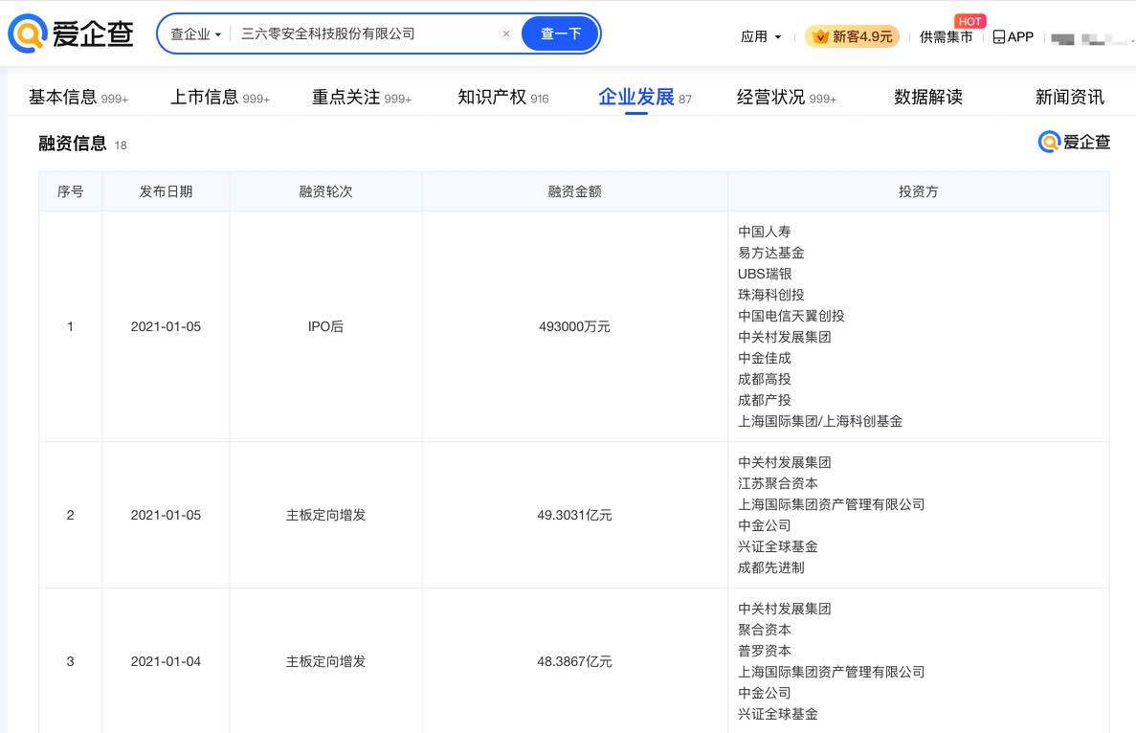
Task: Click the 爱企查 logo at top left
Action: pos(71,34)
